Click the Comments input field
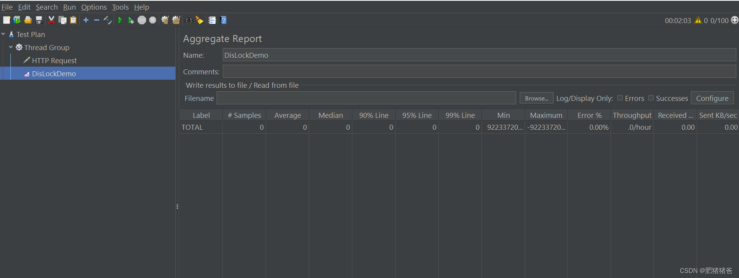Viewport: 739px width, 278px height. click(479, 72)
